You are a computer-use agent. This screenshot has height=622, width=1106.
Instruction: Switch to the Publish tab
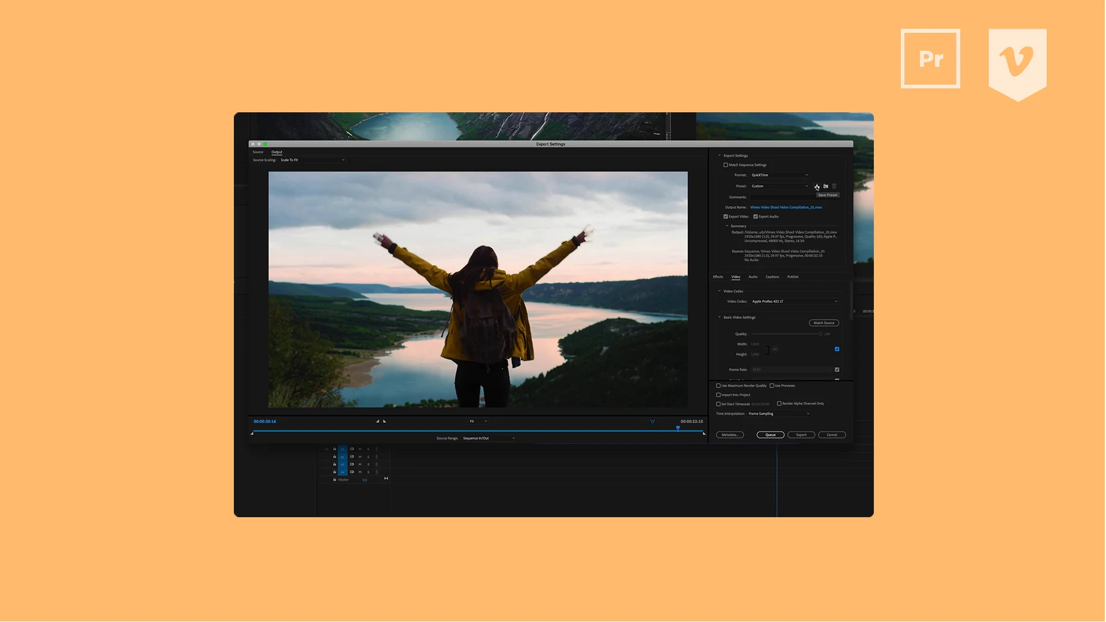tap(793, 277)
